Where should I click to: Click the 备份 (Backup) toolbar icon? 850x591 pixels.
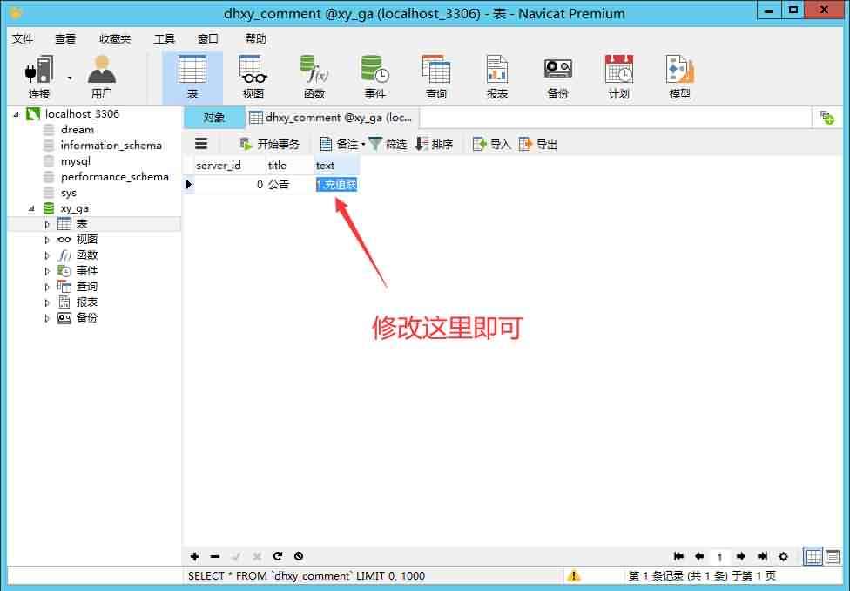tap(557, 77)
